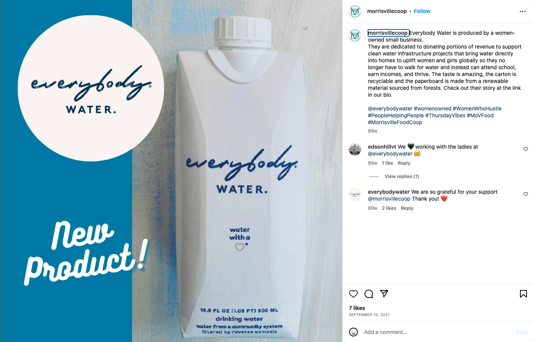This screenshot has width=533, height=342.
Task: Follow the morrisvillecoop account
Action: [422, 11]
